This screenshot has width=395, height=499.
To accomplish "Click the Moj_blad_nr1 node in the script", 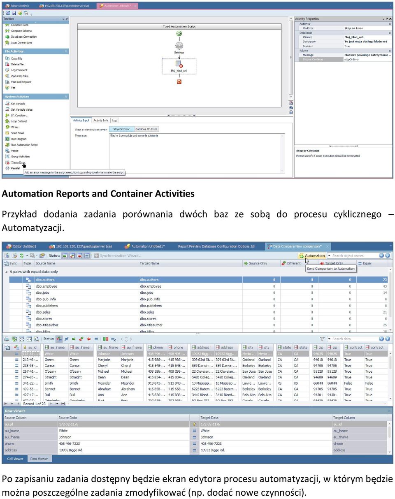I will coord(179,66).
